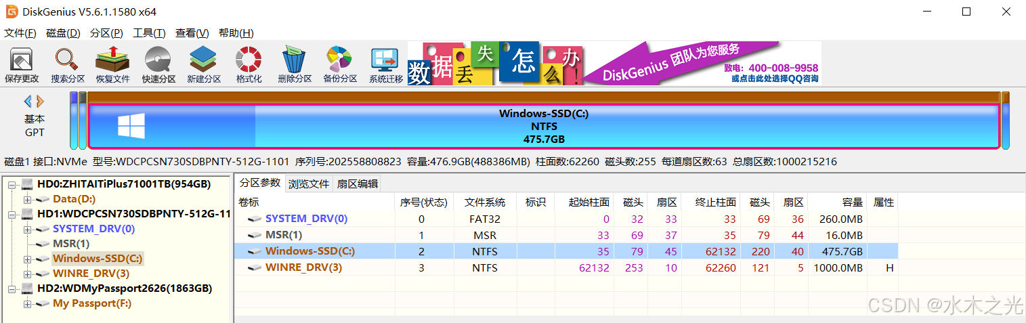
Task: Click the 卷标 column header
Action: [x=316, y=202]
